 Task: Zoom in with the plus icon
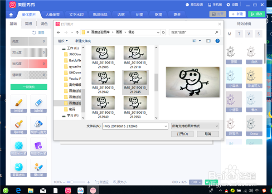(x=88, y=182)
